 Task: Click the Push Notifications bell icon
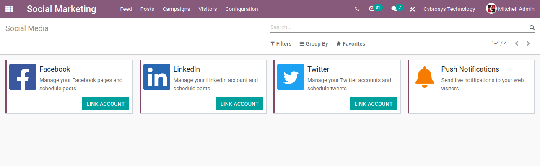pyautogui.click(x=424, y=77)
